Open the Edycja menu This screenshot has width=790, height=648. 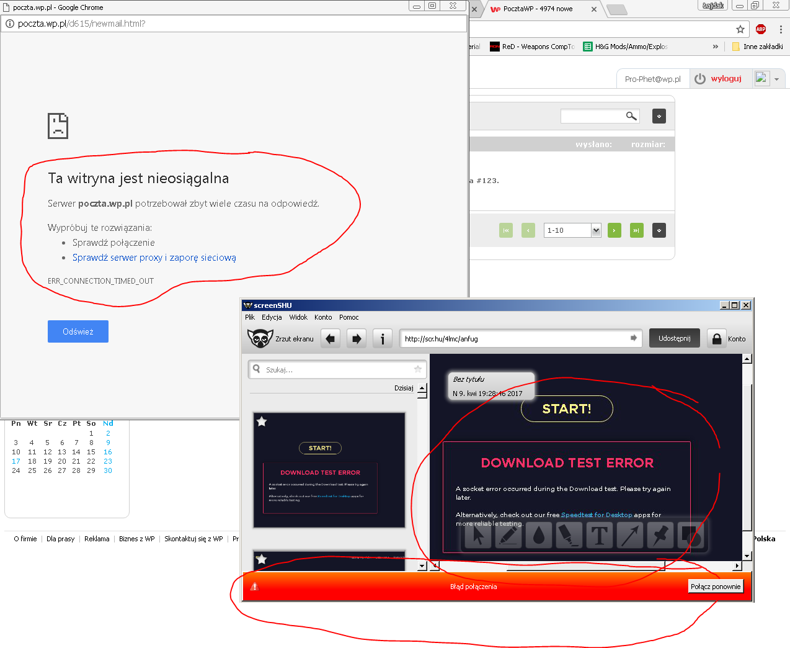[272, 317]
